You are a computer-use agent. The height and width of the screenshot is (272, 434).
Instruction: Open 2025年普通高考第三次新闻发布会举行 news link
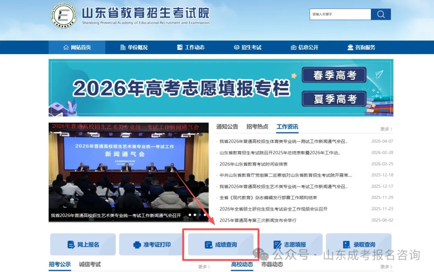(264, 220)
